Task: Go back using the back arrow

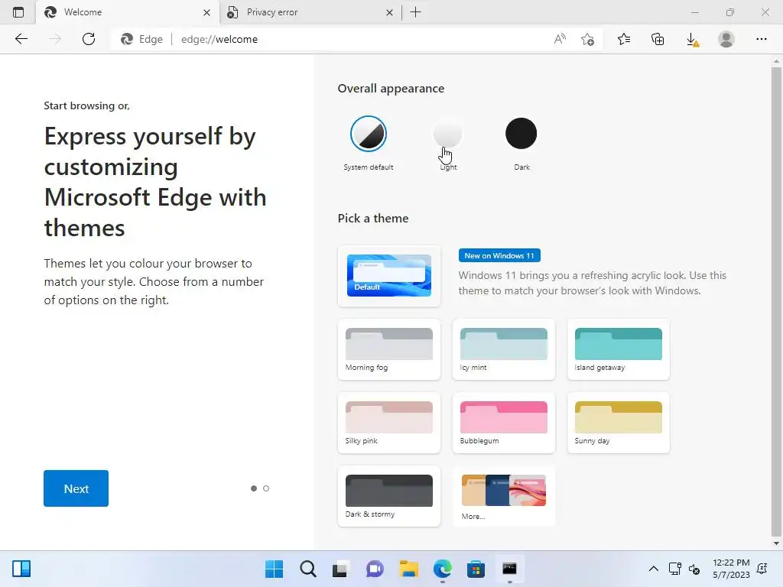Action: (21, 39)
